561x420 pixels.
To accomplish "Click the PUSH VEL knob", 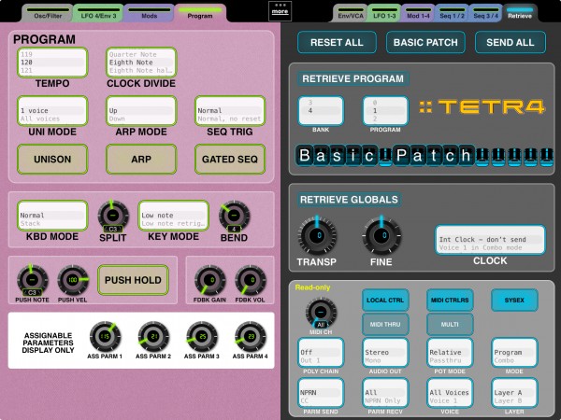I will tap(73, 280).
